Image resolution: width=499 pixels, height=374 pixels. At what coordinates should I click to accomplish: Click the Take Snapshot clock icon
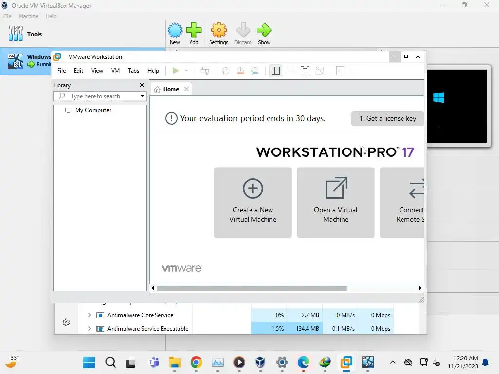[225, 71]
